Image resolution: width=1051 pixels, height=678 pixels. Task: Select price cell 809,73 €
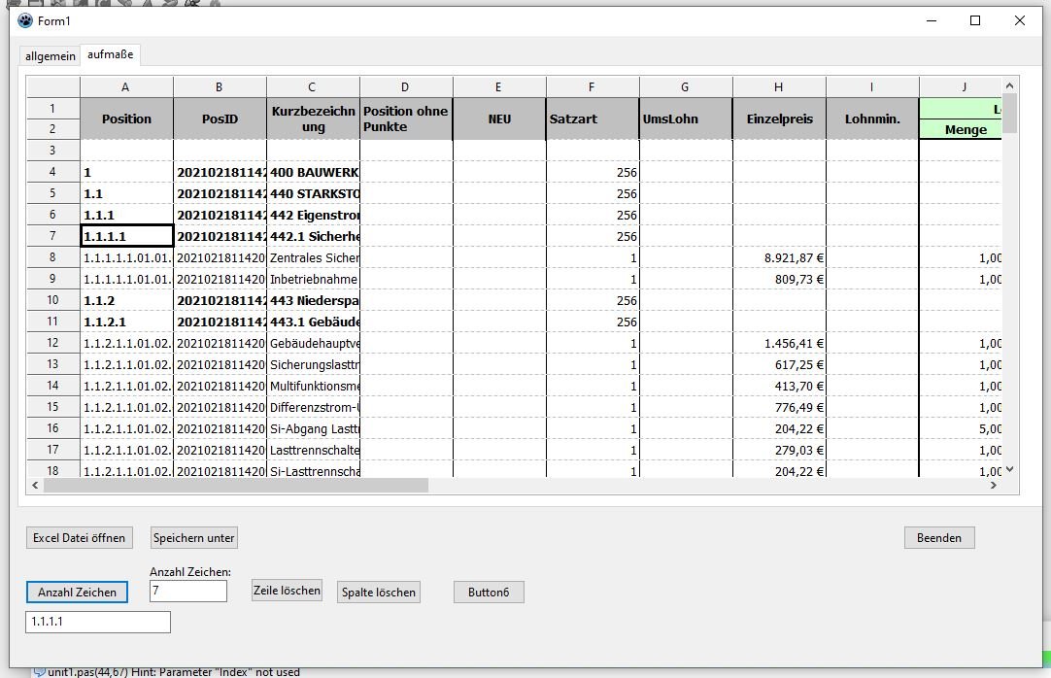pyautogui.click(x=779, y=280)
